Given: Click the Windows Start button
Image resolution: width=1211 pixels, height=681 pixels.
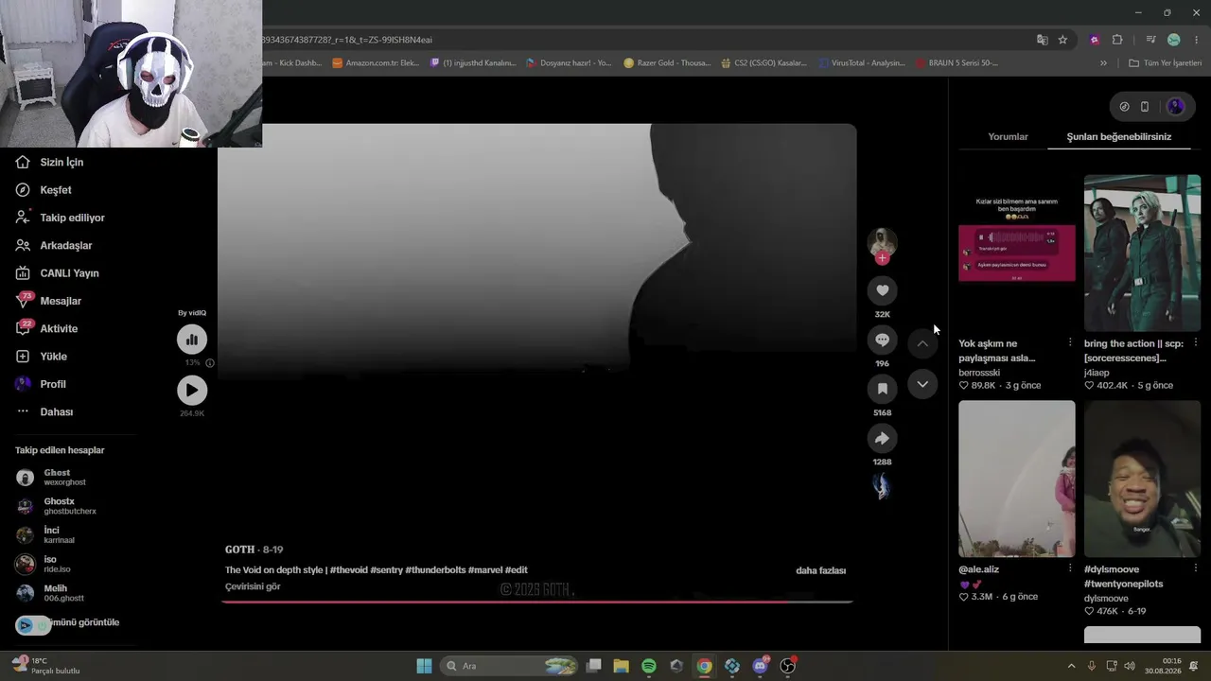Looking at the screenshot, I should [x=424, y=666].
